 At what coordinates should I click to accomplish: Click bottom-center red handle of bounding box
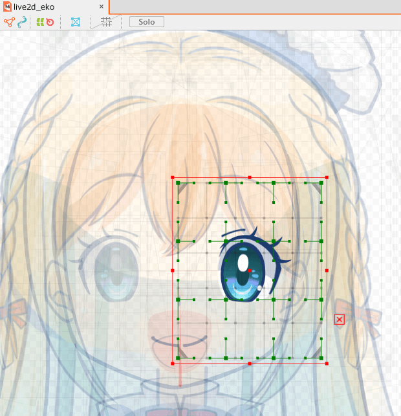click(x=250, y=364)
